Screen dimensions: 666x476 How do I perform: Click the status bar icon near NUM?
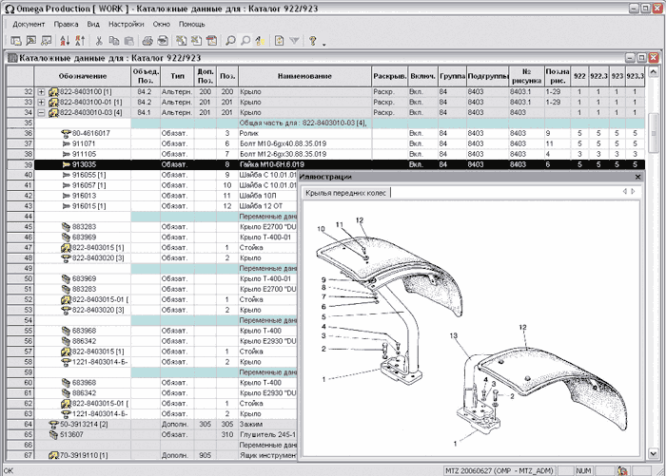(x=622, y=470)
